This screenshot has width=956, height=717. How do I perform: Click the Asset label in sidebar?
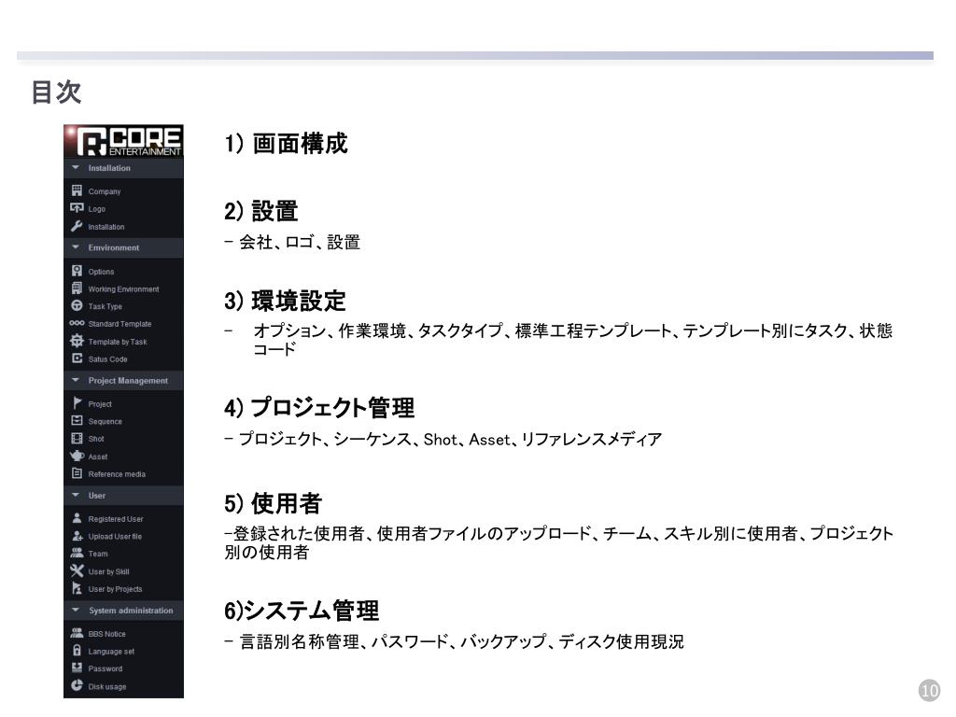(97, 457)
